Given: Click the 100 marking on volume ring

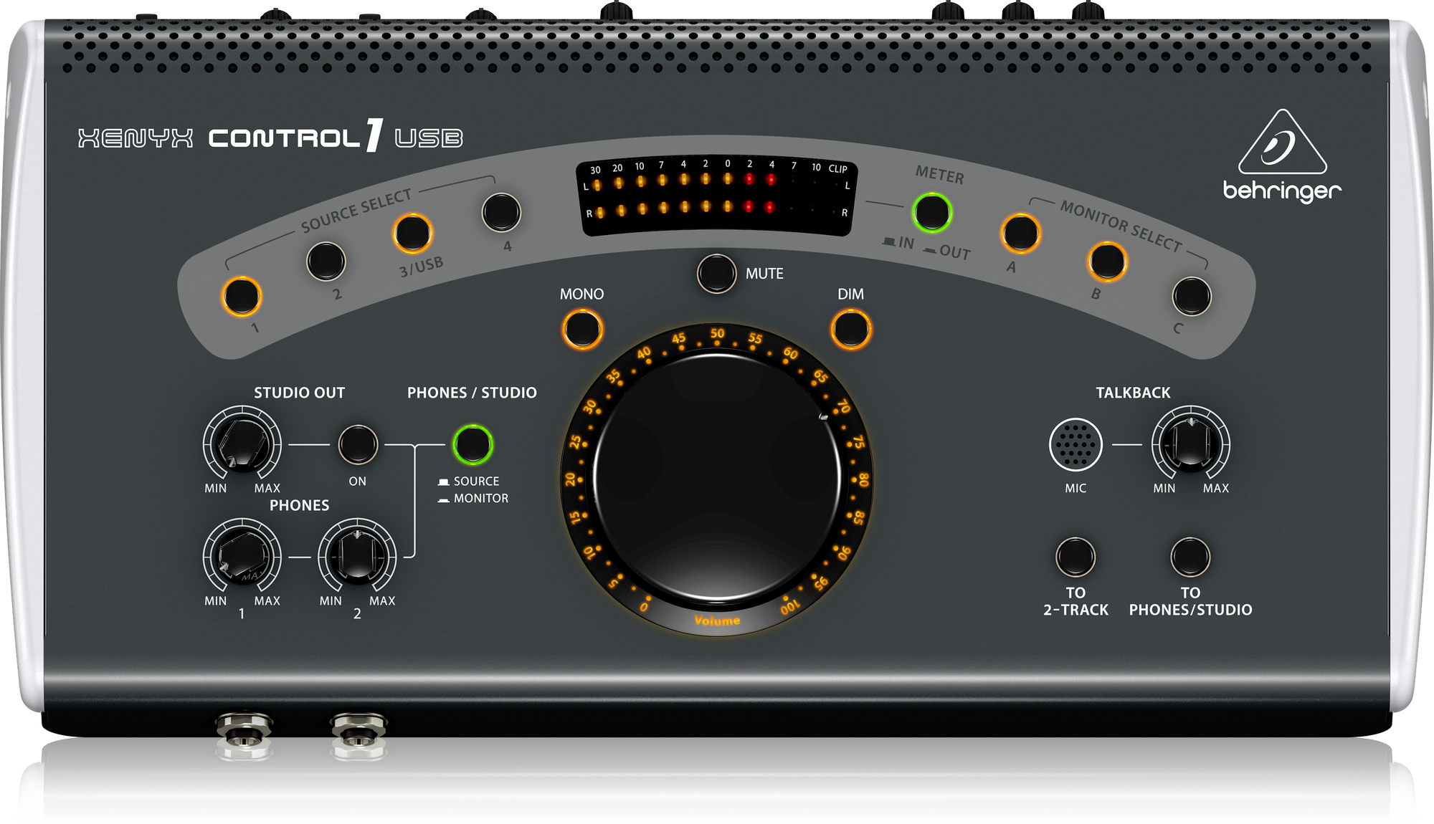Looking at the screenshot, I should pos(789,608).
